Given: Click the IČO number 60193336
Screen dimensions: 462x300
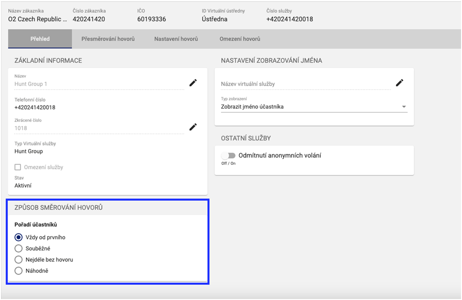Looking at the screenshot, I should [x=152, y=19].
